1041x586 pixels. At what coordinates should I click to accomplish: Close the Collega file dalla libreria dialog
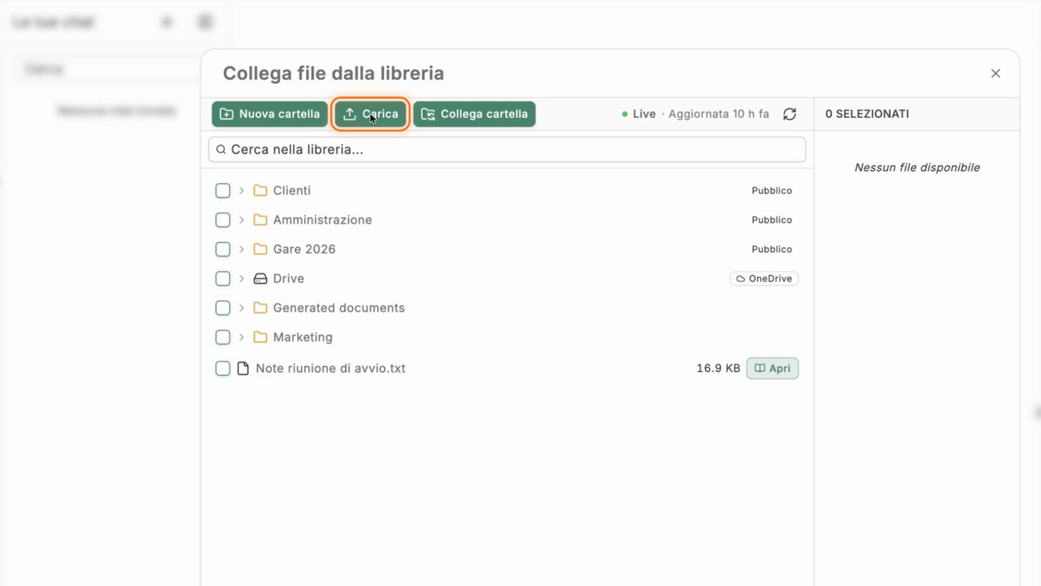pyautogui.click(x=995, y=73)
